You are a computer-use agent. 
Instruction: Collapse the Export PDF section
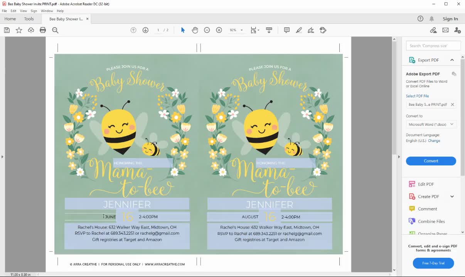click(x=452, y=60)
